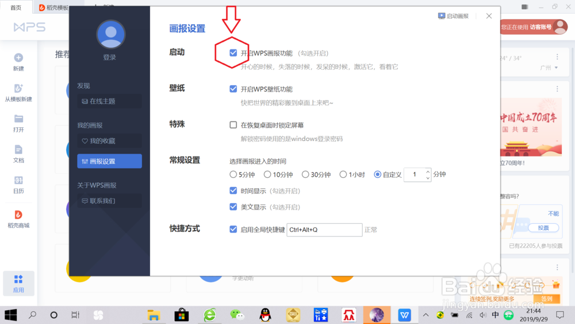Viewport: 575px width, 324px height.
Task: Select the 10分钟 radio option
Action: tap(267, 174)
